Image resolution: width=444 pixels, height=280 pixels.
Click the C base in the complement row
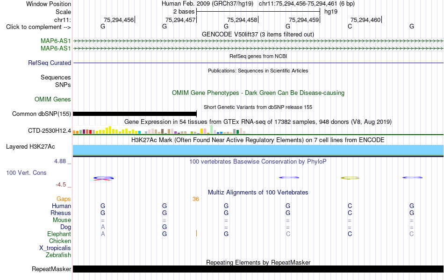350,26
